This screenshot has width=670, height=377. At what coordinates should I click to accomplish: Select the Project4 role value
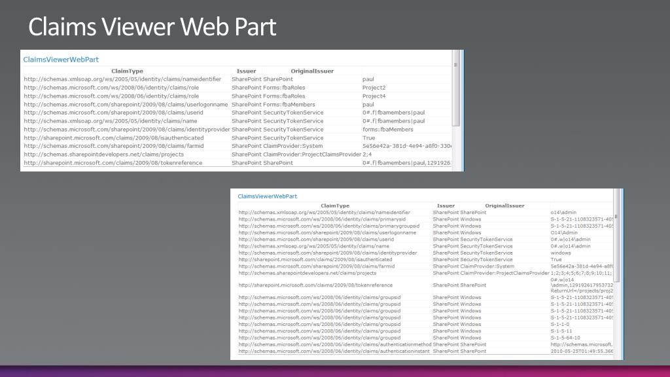374,96
